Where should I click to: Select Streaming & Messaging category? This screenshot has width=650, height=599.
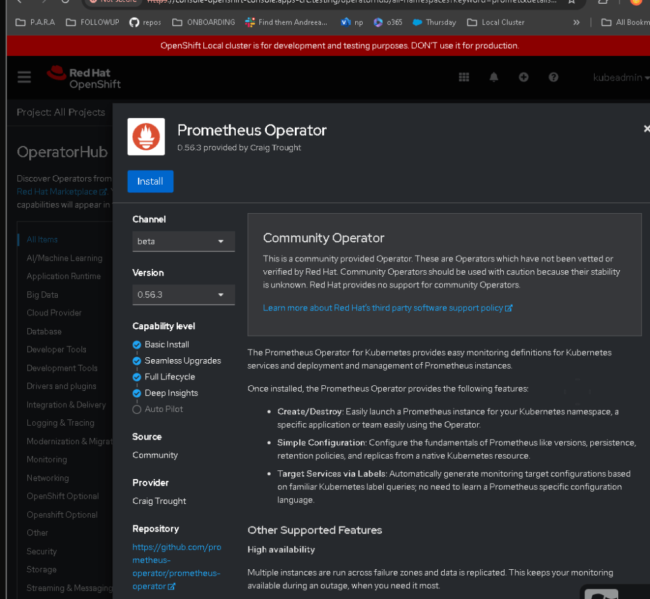tap(69, 588)
